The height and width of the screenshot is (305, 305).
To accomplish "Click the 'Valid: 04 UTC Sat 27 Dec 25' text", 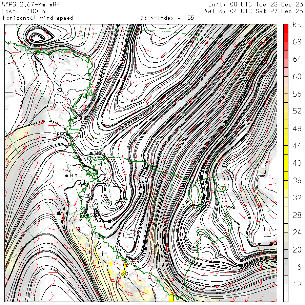I will (254, 11).
